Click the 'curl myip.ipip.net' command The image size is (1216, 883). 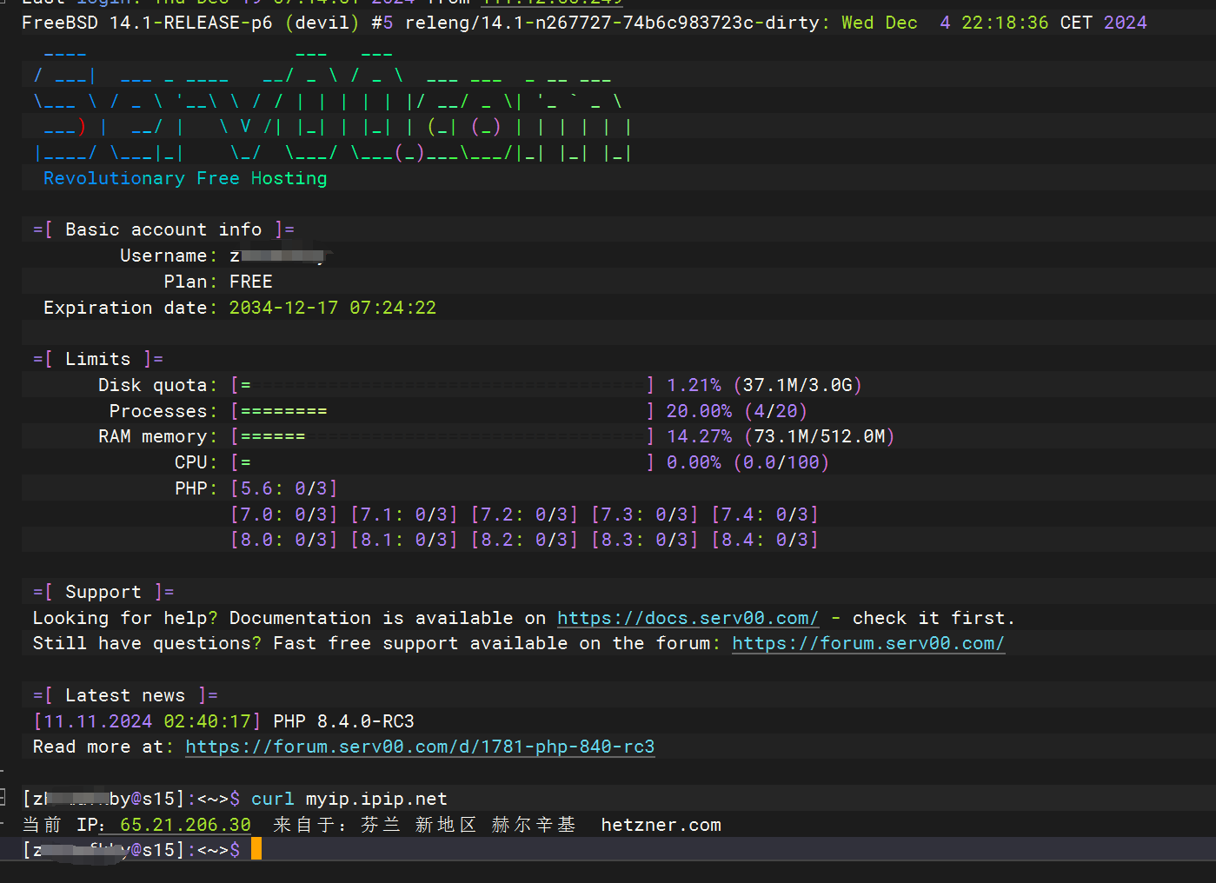pos(349,799)
